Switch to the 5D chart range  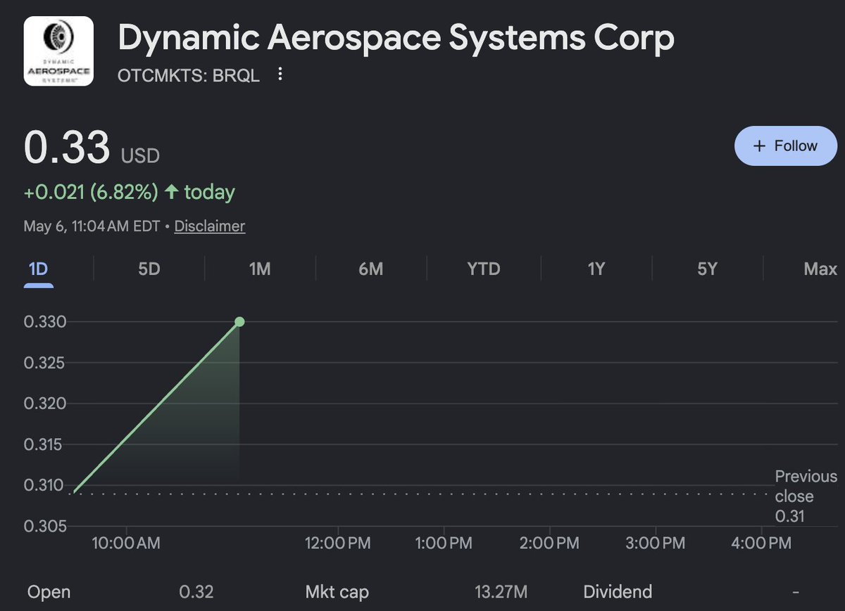149,269
